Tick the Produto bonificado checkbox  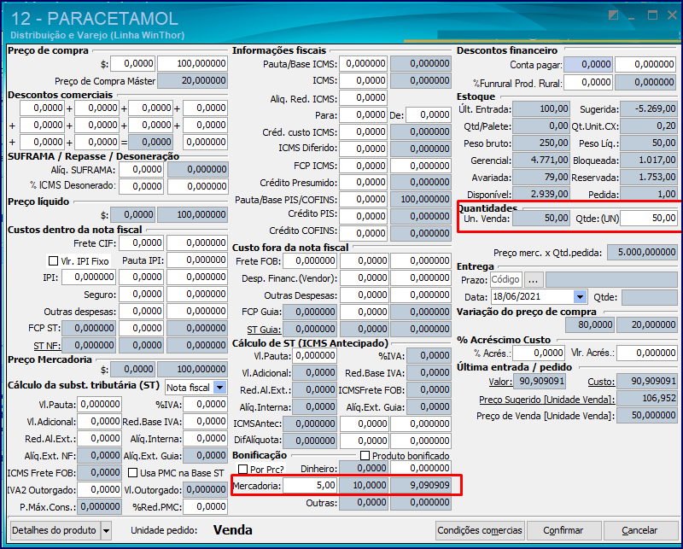pyautogui.click(x=365, y=456)
